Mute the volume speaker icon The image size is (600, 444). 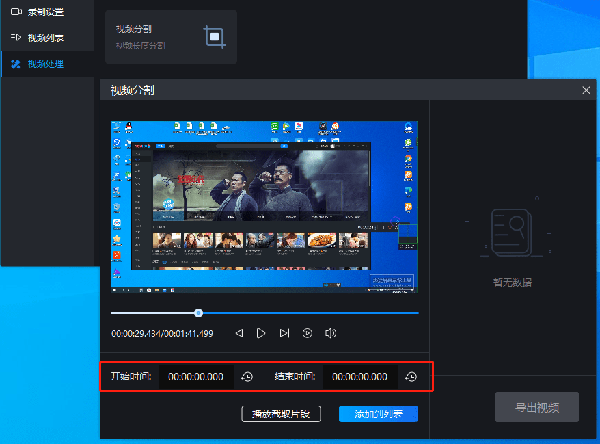[x=331, y=333]
